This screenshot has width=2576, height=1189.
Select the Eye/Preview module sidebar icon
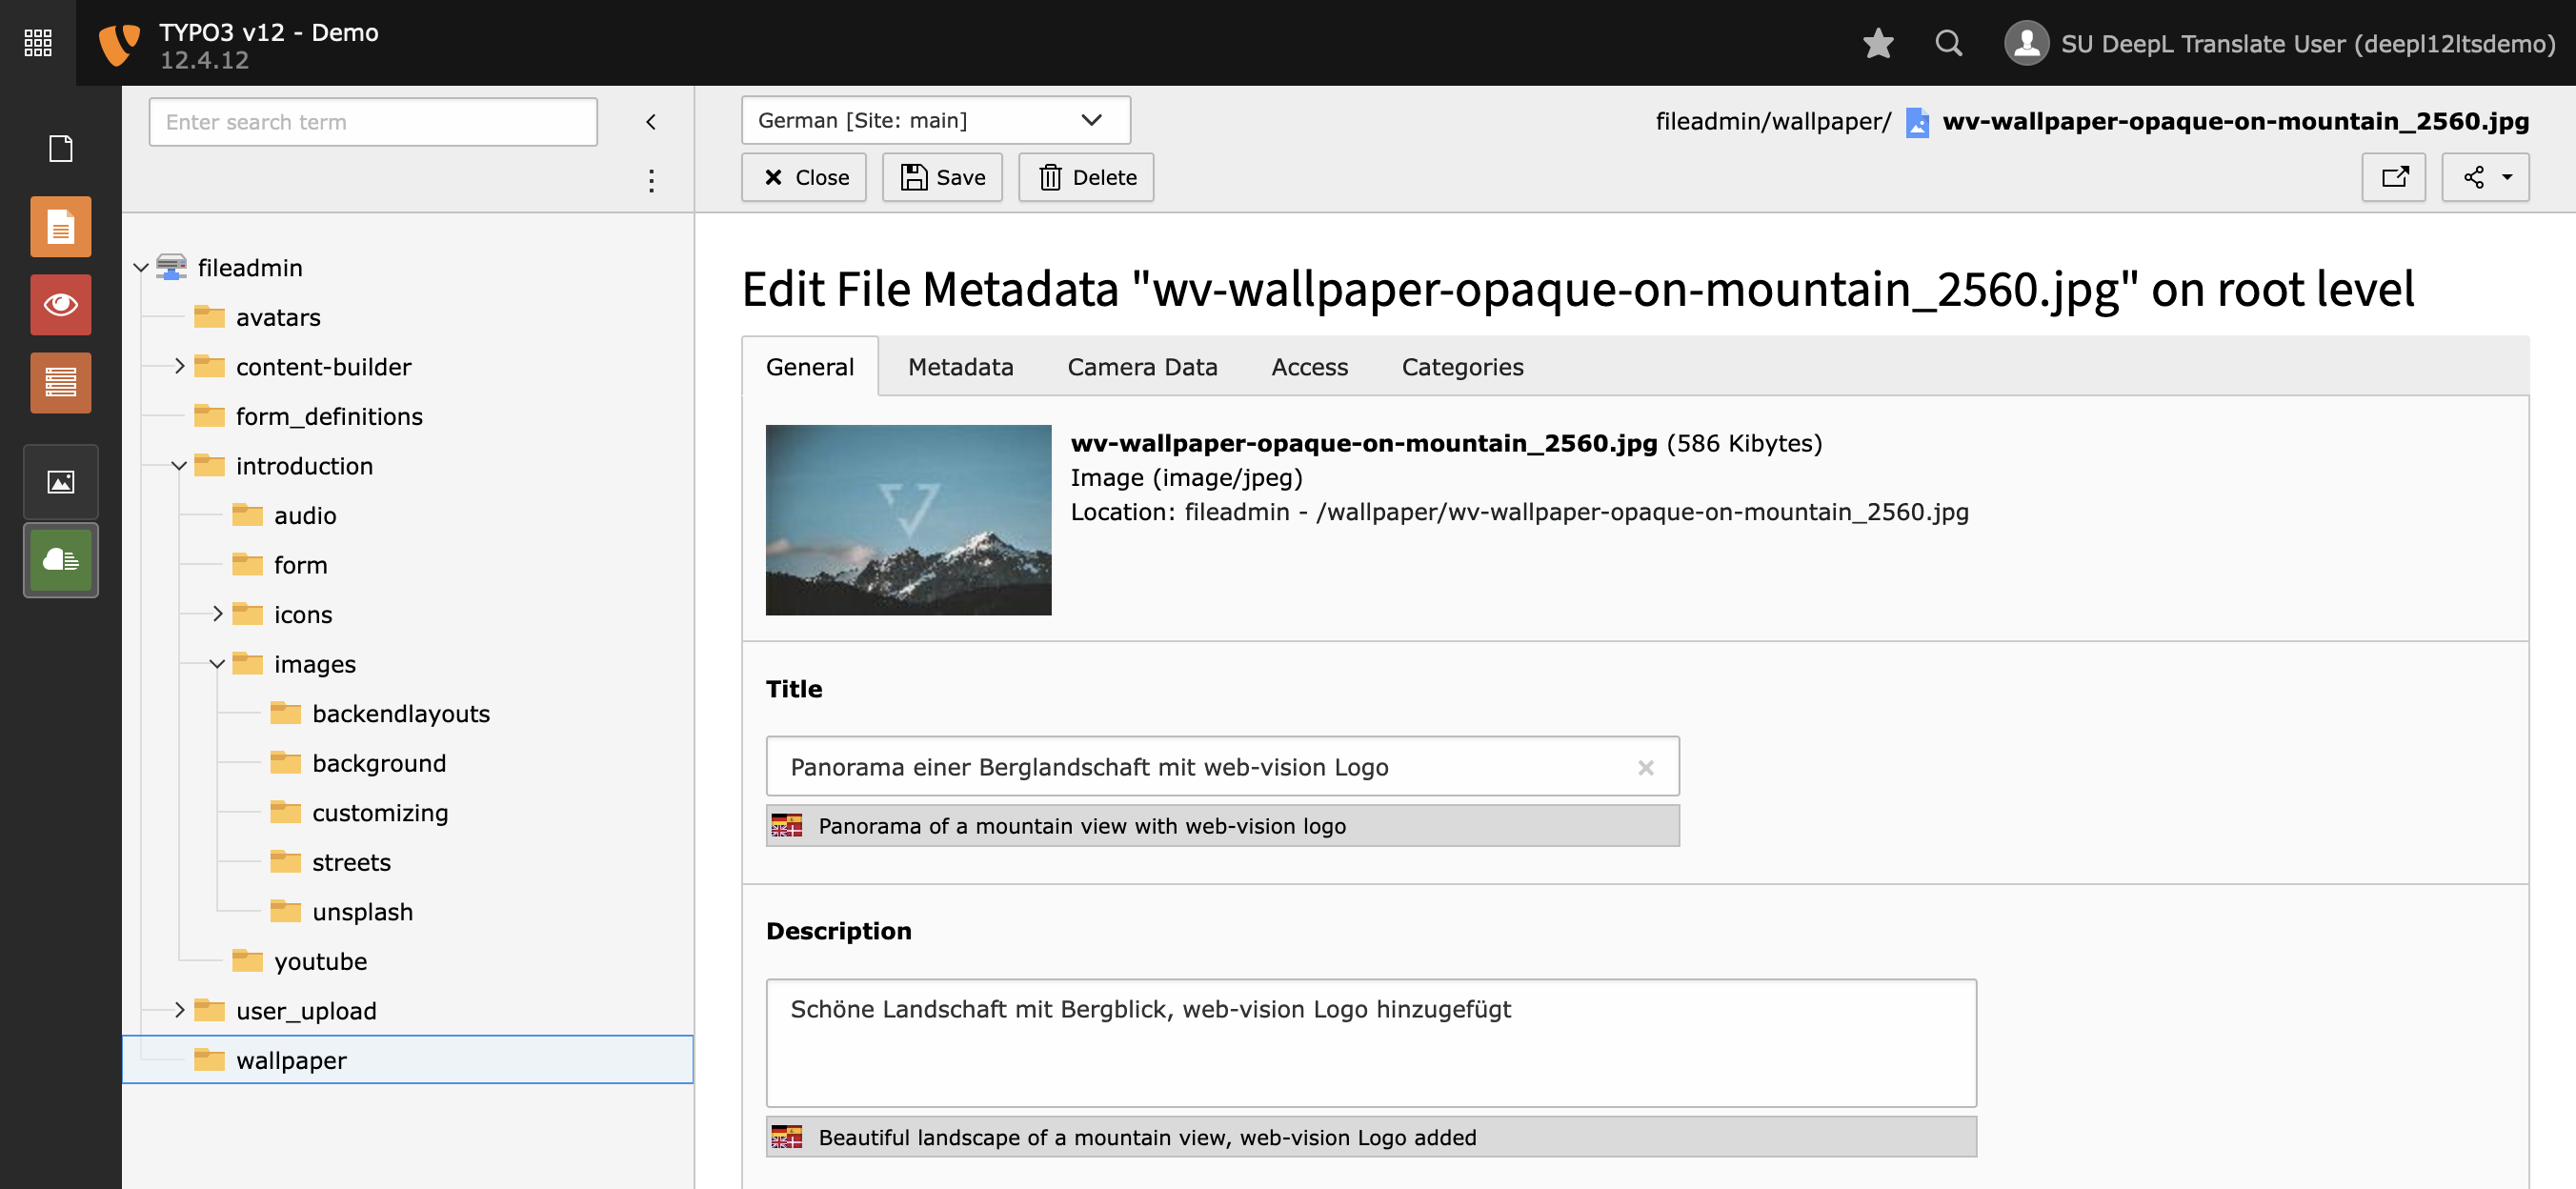click(x=61, y=306)
